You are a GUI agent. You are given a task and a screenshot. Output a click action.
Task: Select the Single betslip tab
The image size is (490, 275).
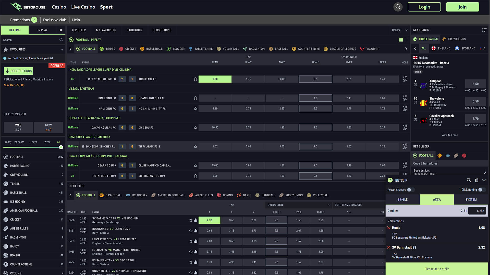click(402, 200)
